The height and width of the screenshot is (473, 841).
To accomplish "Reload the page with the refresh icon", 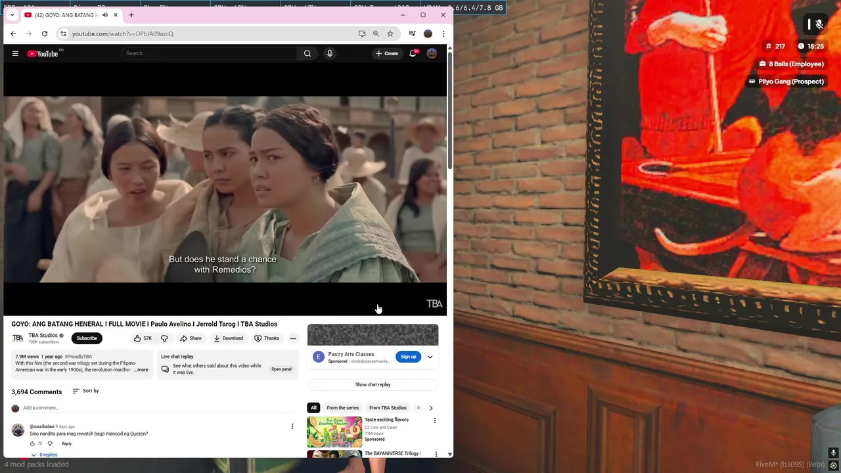I will click(x=45, y=34).
